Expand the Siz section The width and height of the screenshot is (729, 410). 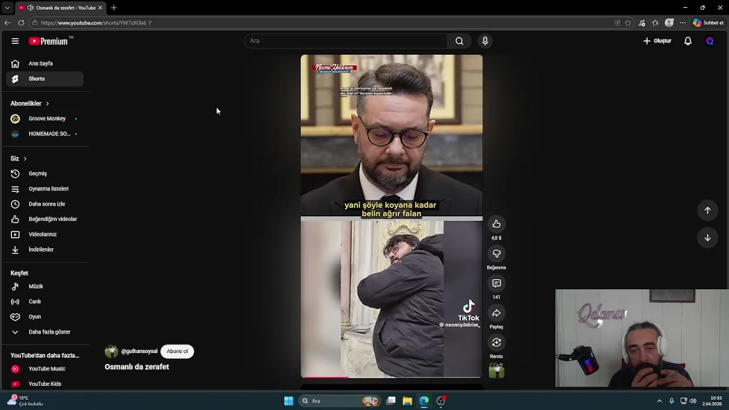click(18, 158)
